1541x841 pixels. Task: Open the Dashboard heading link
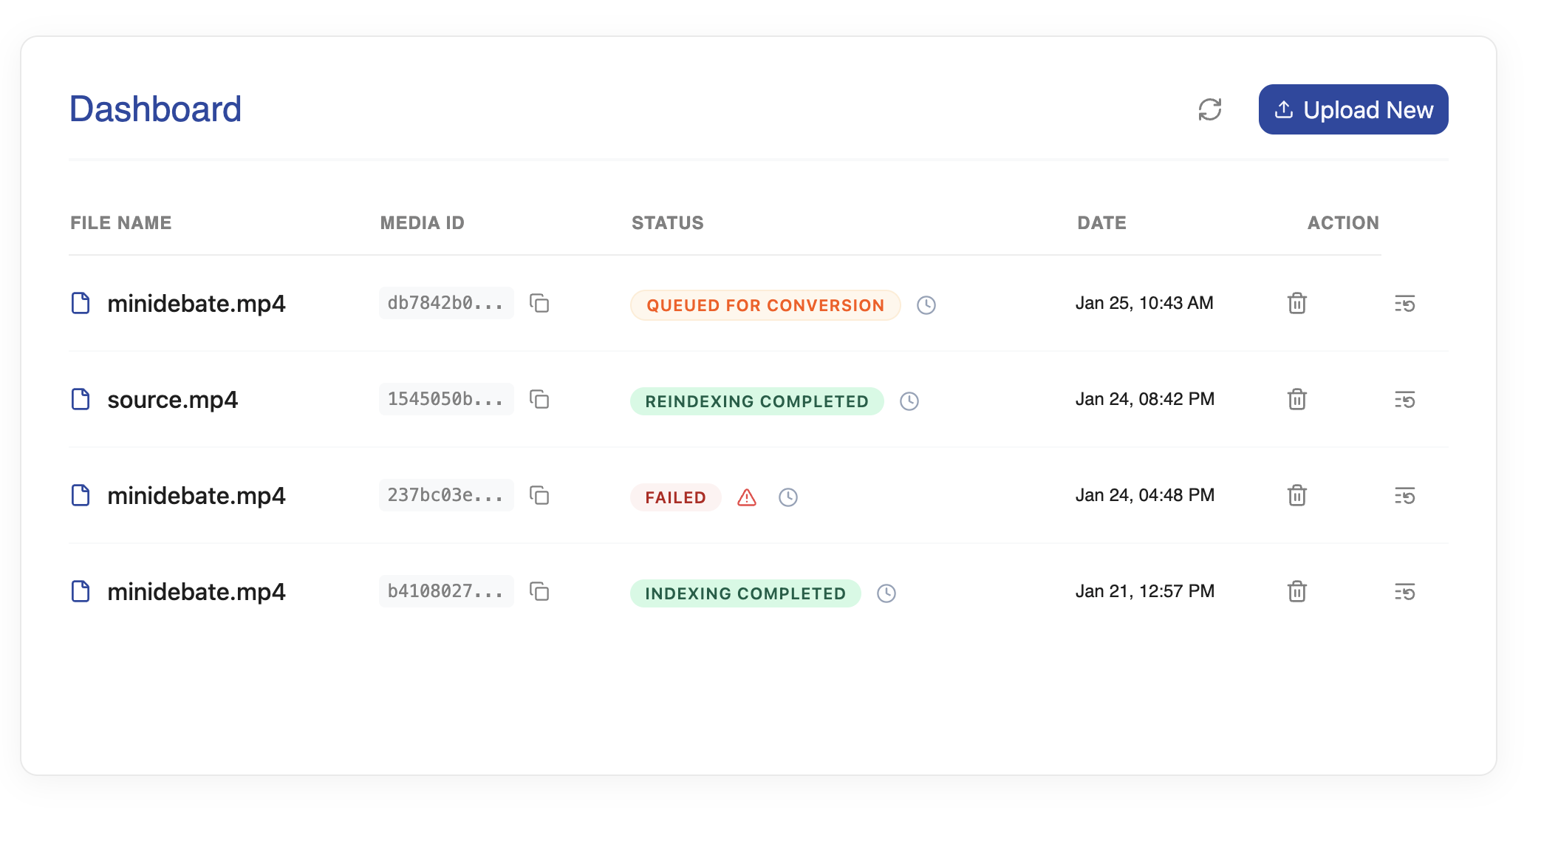click(x=155, y=109)
